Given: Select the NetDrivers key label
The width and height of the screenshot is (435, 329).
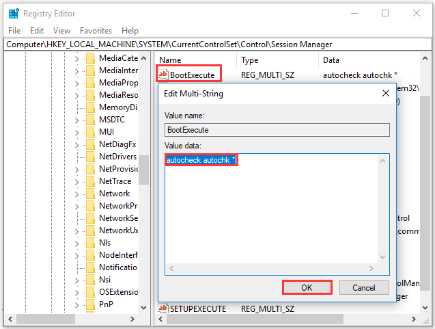Looking at the screenshot, I should point(118,157).
